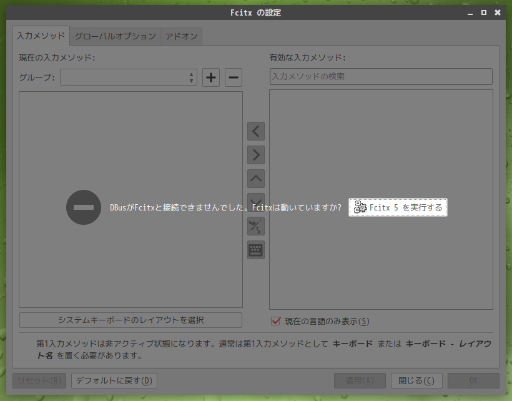The image size is (512, 401).
Task: Minimize the Fcitx の設定 window
Action: pos(470,13)
